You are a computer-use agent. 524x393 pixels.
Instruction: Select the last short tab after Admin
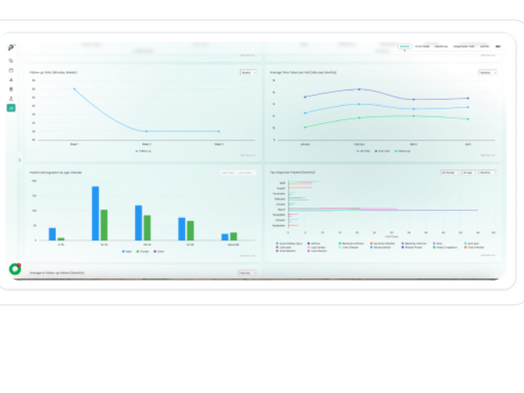coord(498,47)
